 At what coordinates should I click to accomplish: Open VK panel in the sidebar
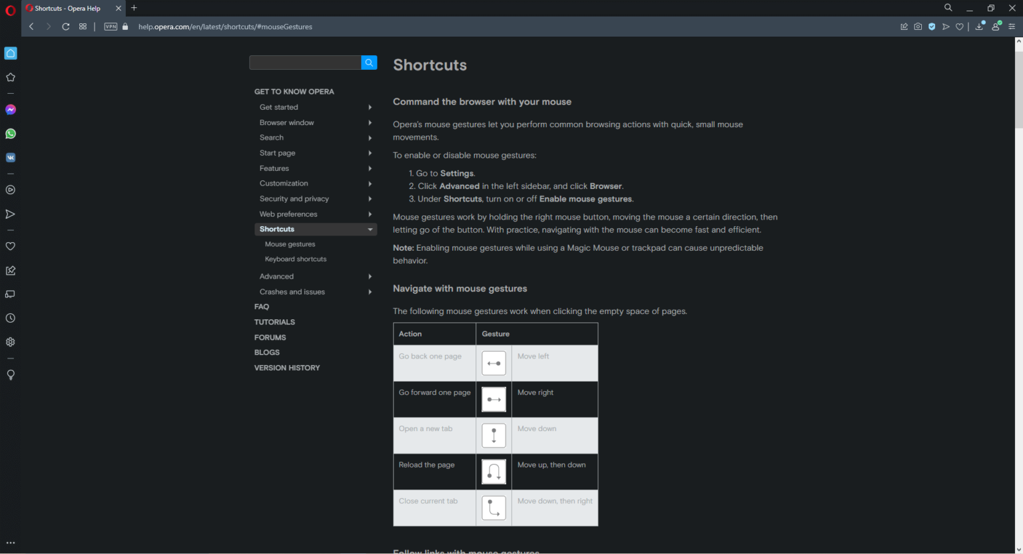11,158
